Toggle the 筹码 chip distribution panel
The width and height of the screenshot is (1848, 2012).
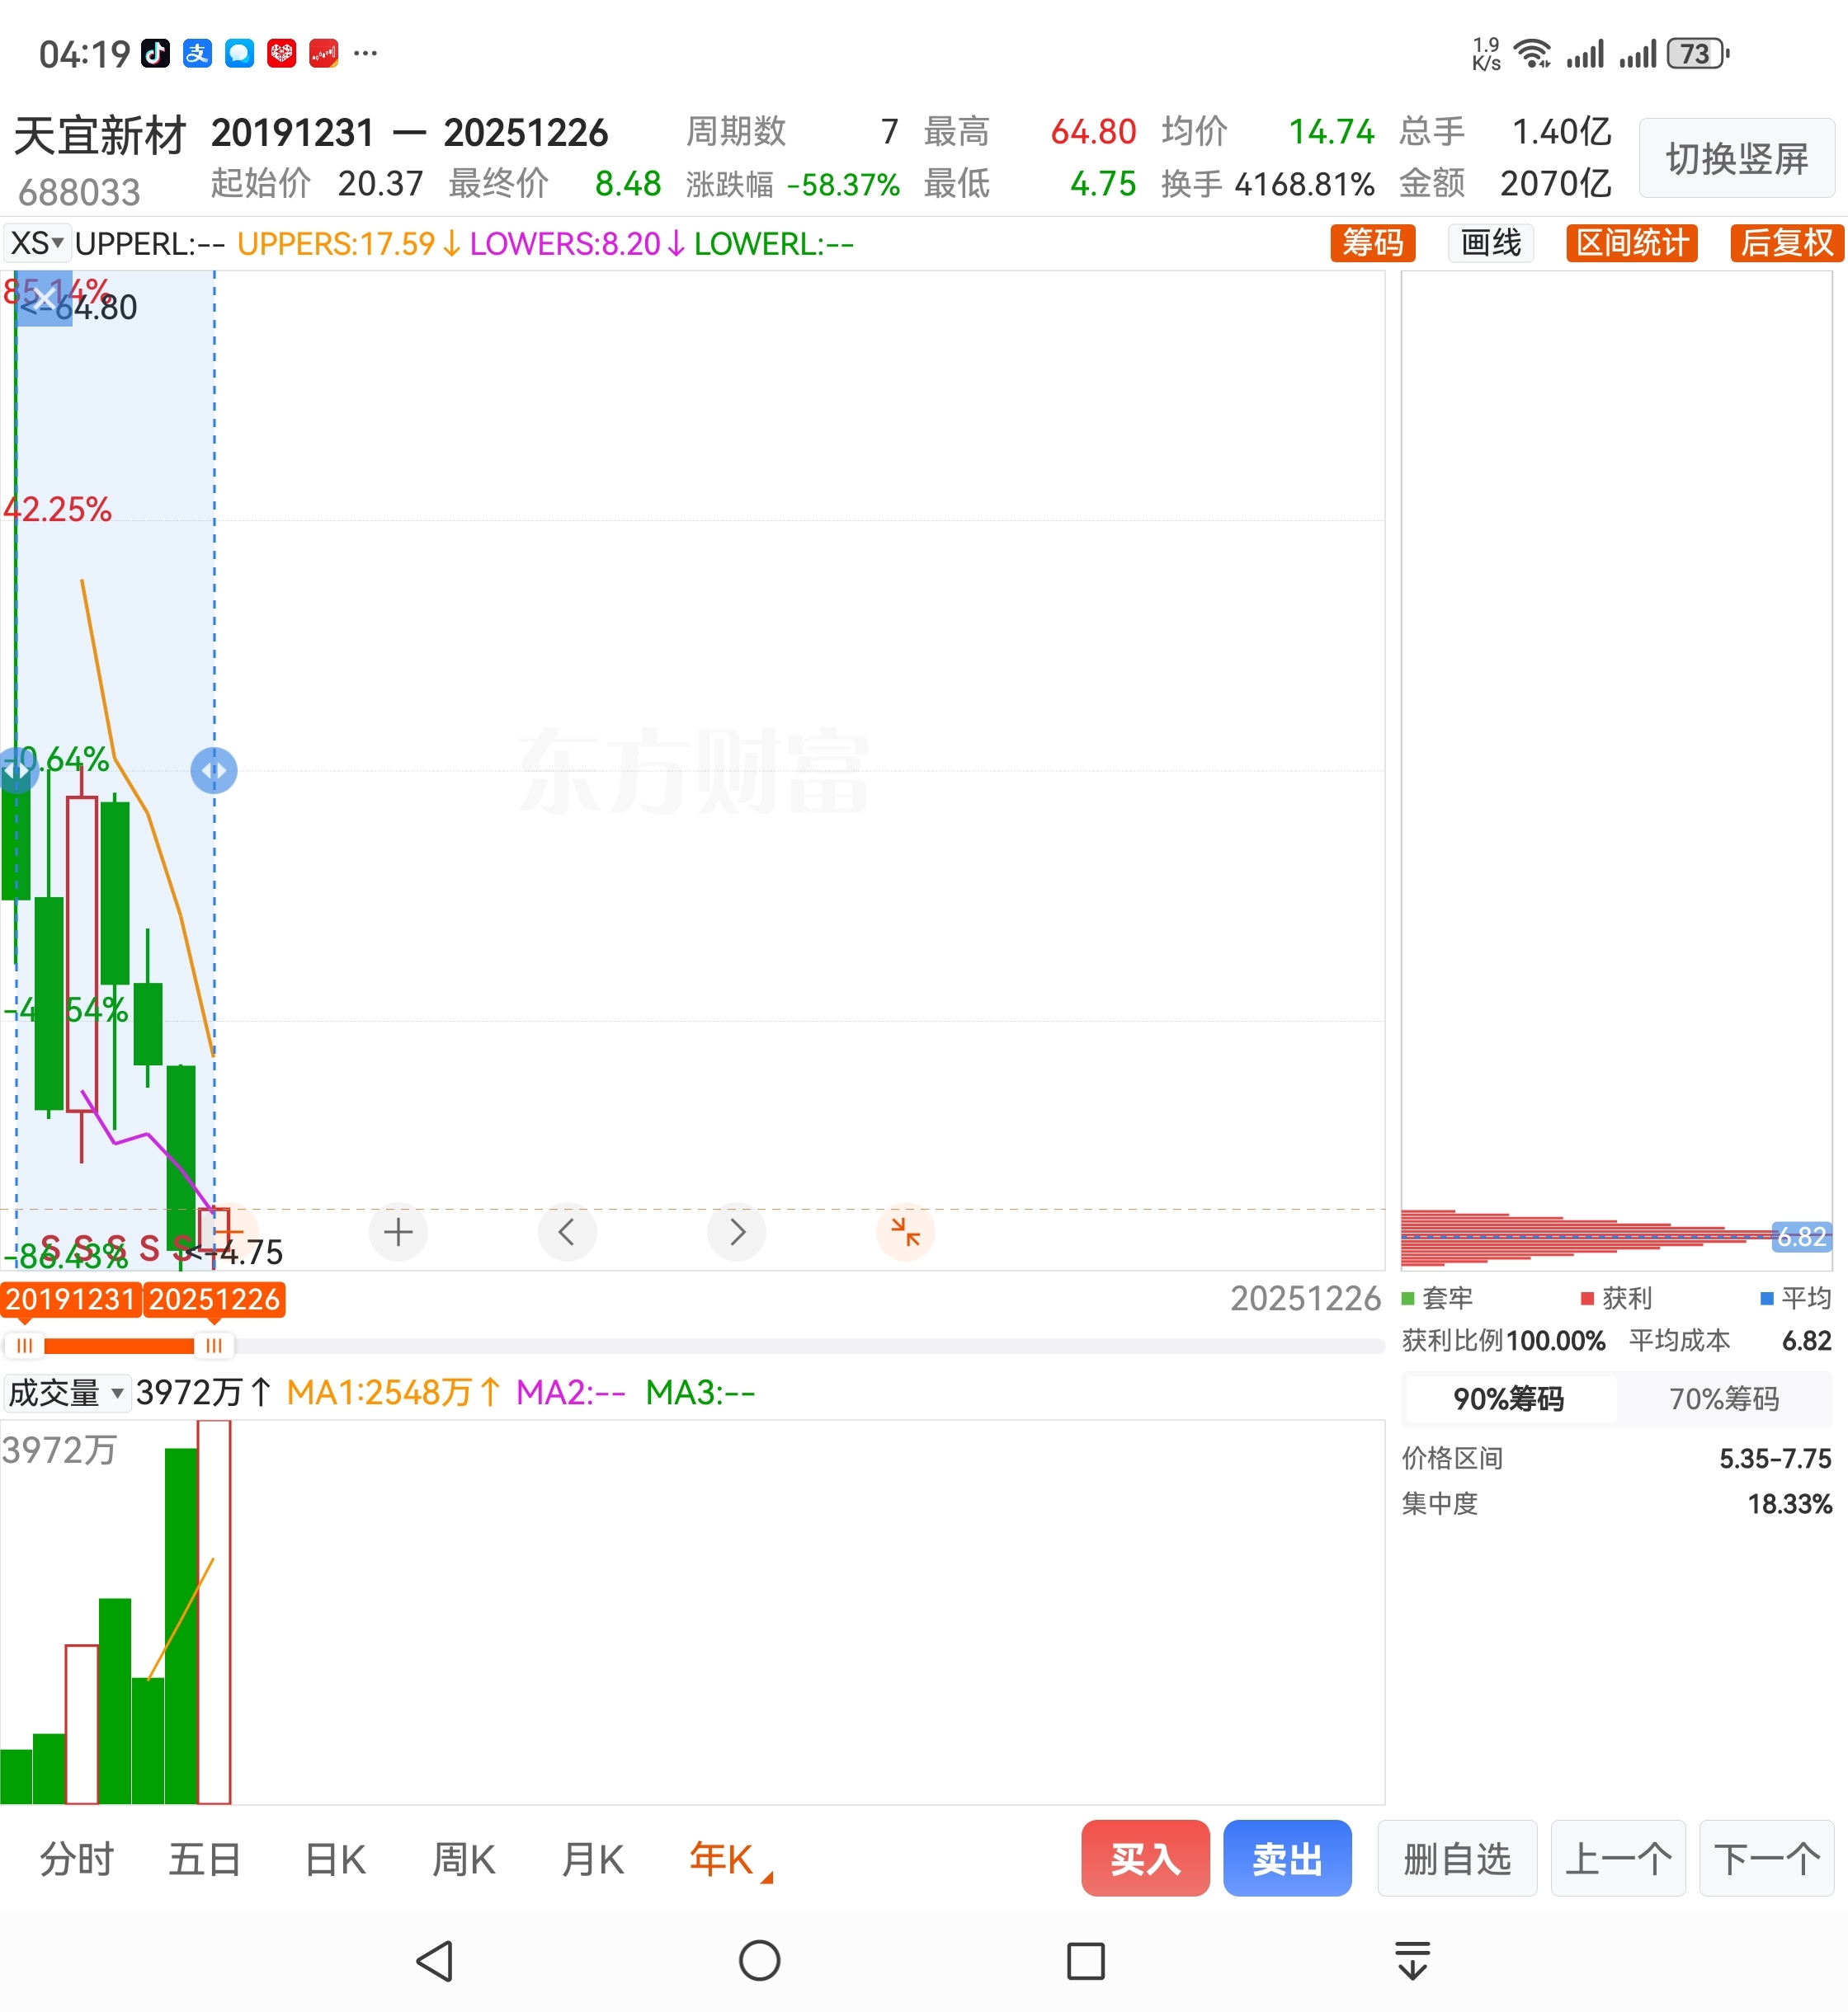[1372, 243]
